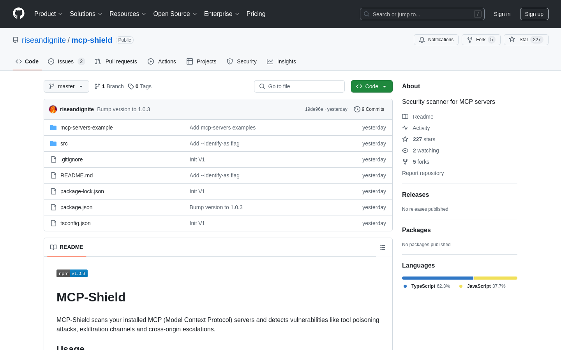Image resolution: width=561 pixels, height=350 pixels.
Task: Open commit hash 19de96e
Action: coord(314,109)
